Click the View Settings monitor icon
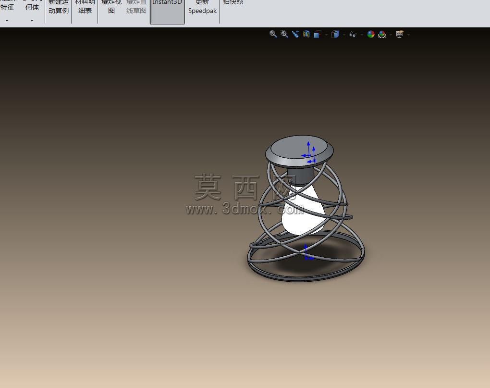Screen dimensions: 490x388 (x=399, y=34)
